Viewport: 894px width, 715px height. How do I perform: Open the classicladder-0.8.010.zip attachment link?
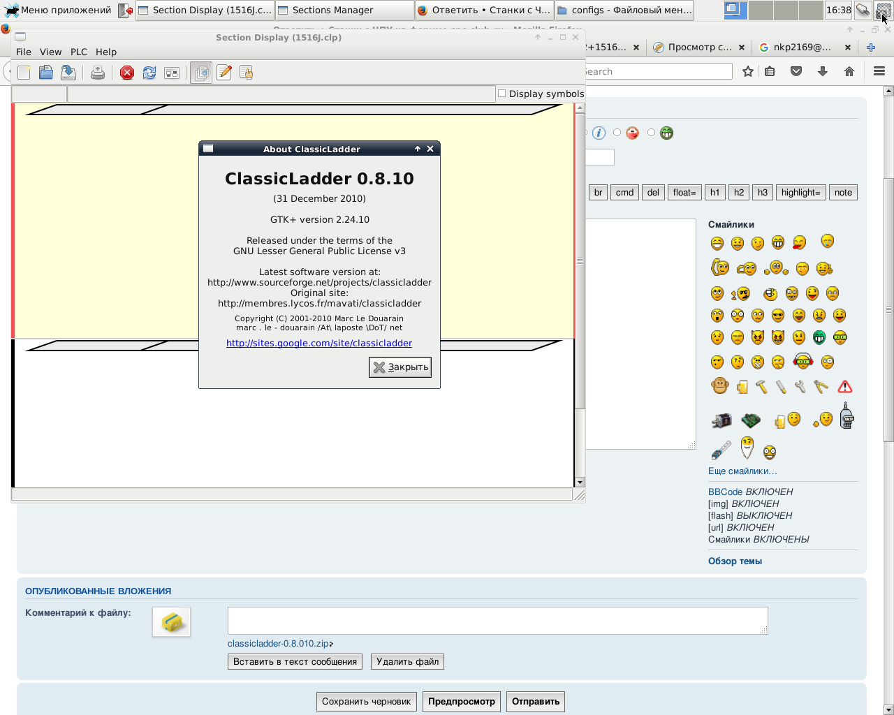coord(279,644)
